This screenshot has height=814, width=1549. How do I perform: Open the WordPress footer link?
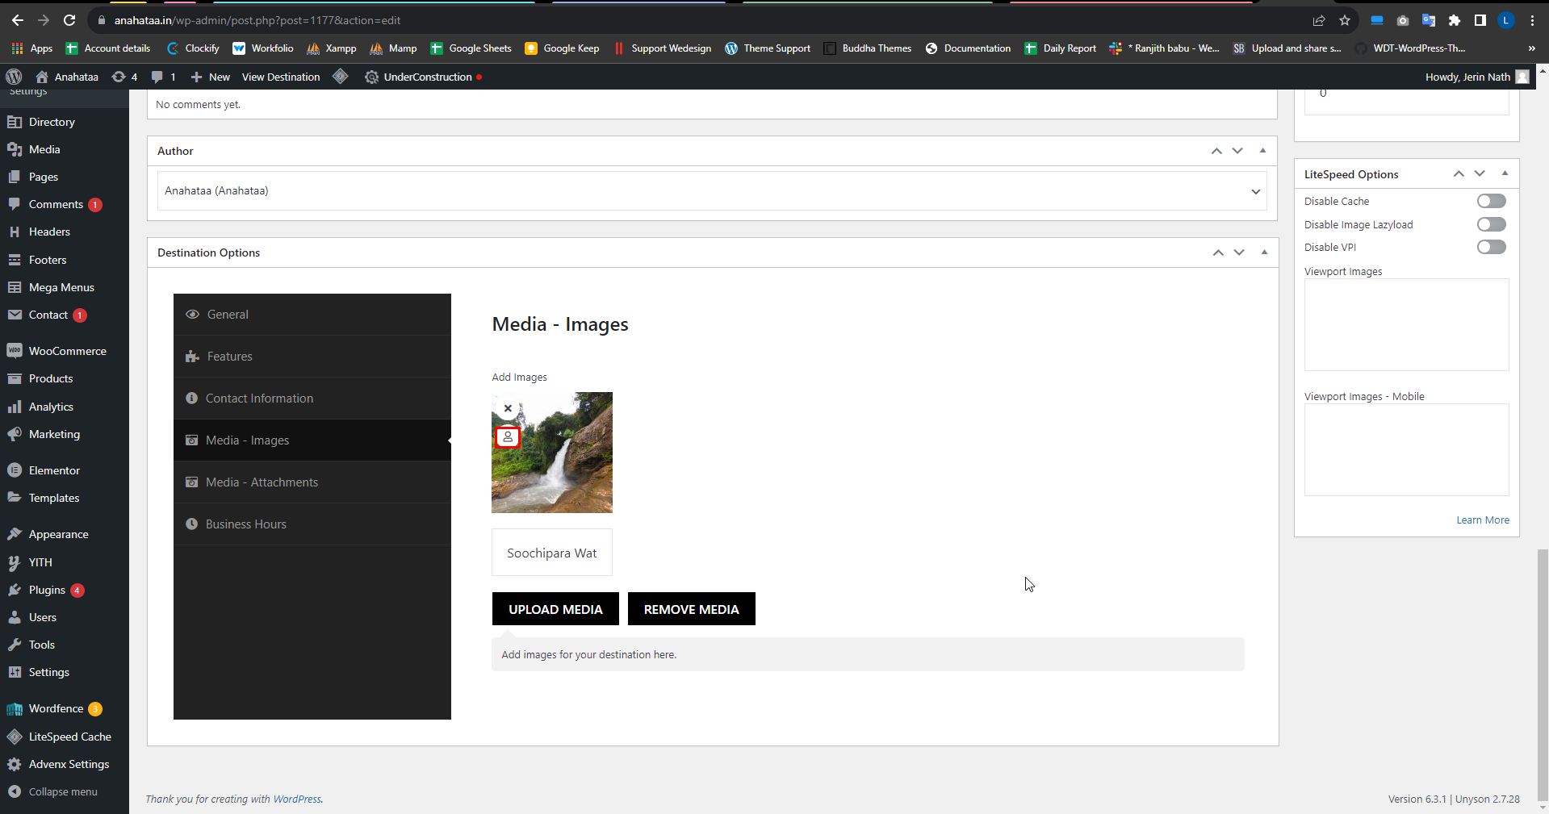click(297, 799)
